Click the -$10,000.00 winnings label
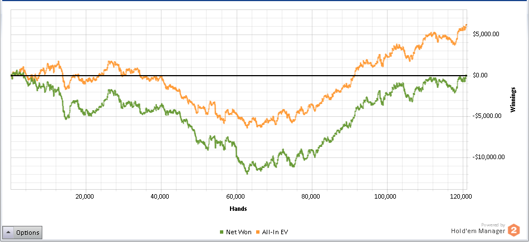529x242 pixels. (x=489, y=157)
